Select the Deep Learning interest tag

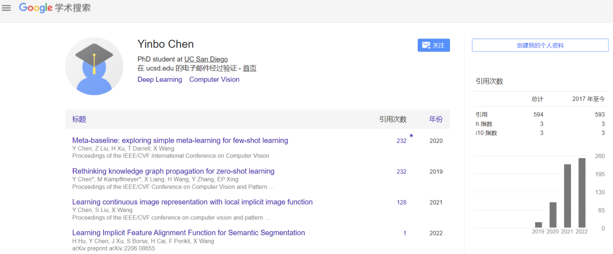(159, 79)
